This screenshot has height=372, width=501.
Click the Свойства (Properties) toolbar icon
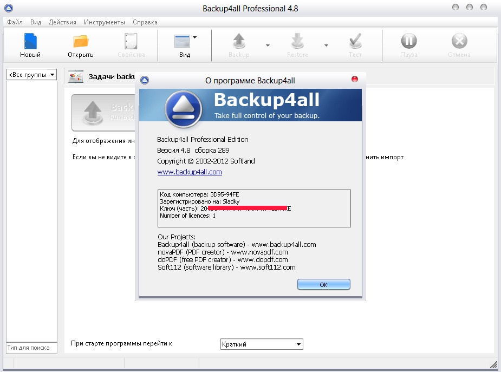pos(131,42)
